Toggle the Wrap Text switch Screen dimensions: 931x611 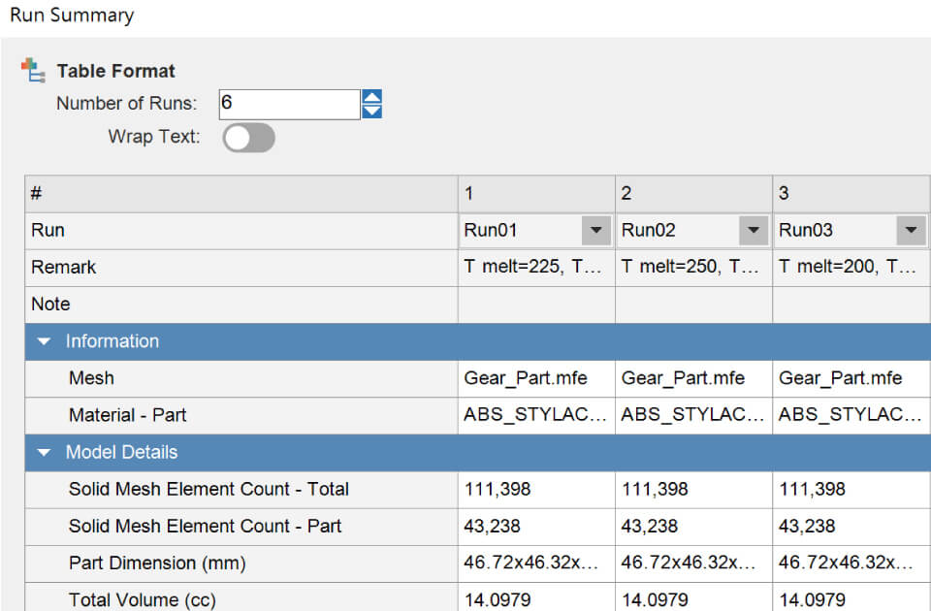click(x=249, y=137)
